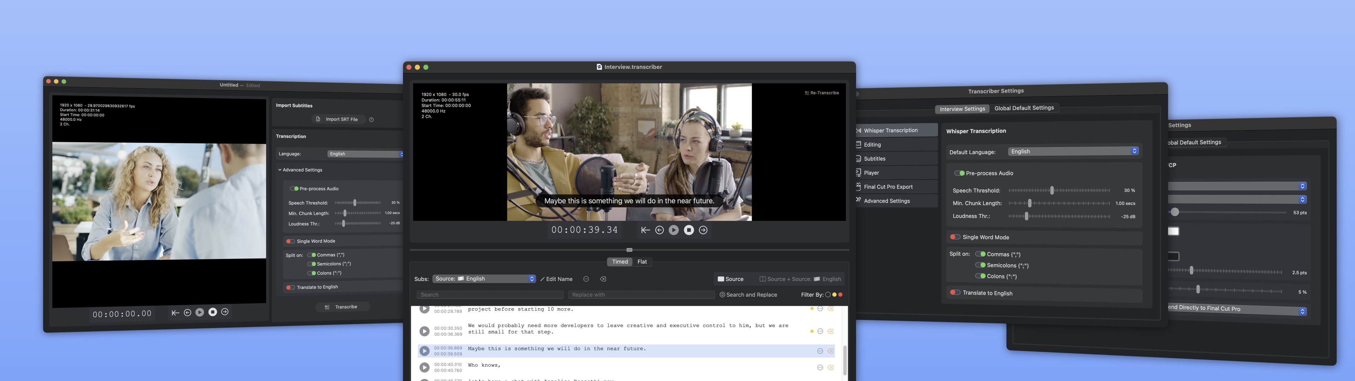This screenshot has height=381, width=1355.
Task: Click info icon beside Import SRT File
Action: point(371,120)
